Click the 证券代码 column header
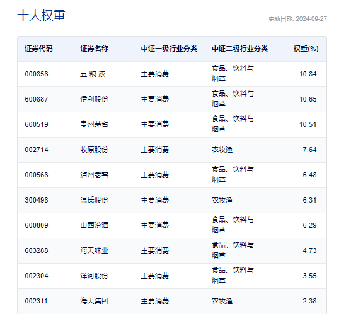The image size is (346, 323). pos(38,49)
